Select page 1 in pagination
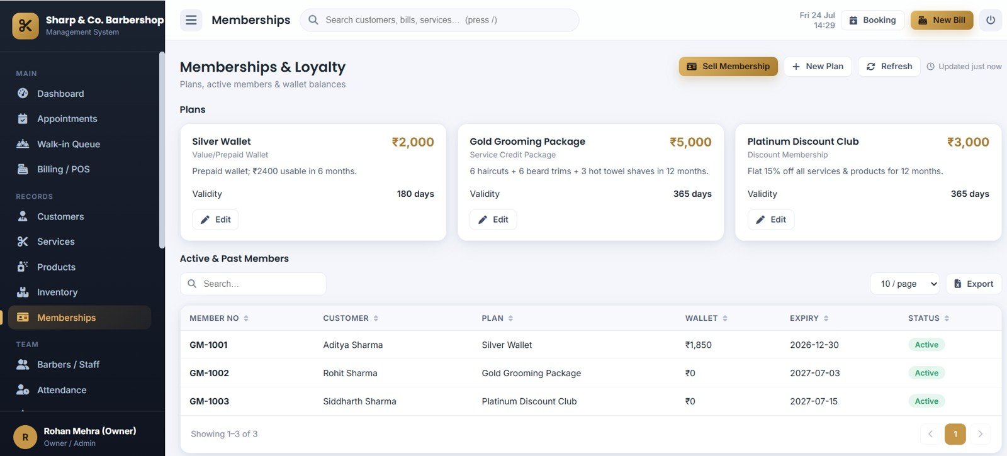The image size is (1007, 456). pyautogui.click(x=955, y=434)
